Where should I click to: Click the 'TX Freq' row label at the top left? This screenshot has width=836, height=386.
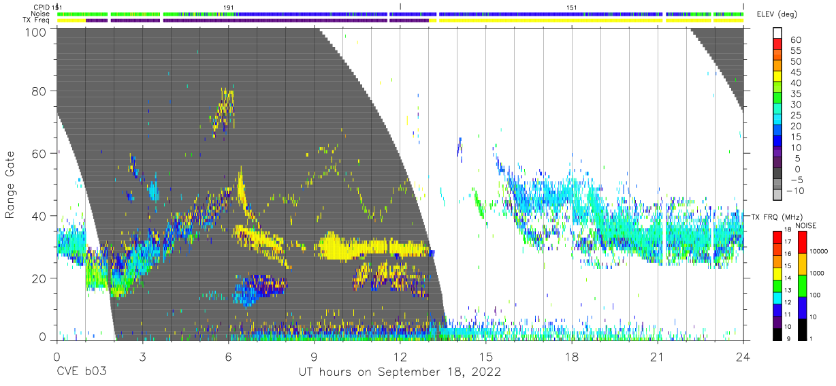pyautogui.click(x=37, y=20)
